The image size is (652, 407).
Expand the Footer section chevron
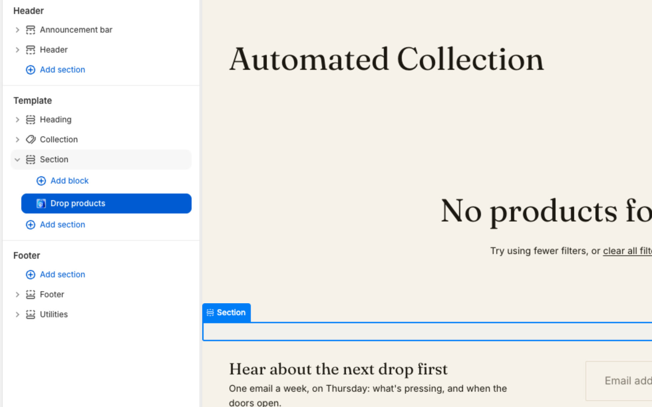(17, 295)
